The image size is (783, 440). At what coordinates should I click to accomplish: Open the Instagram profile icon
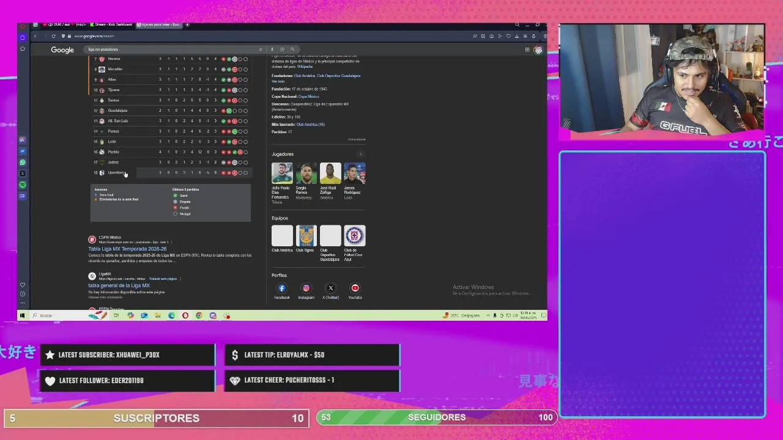coord(306,288)
